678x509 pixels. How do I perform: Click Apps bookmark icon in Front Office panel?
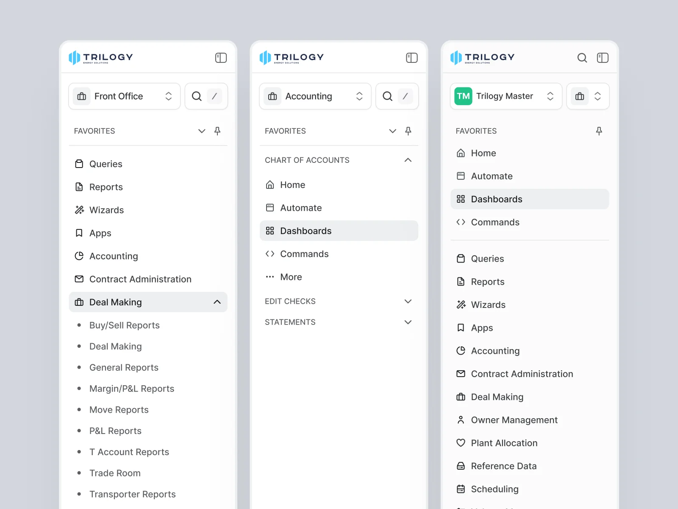click(x=79, y=233)
